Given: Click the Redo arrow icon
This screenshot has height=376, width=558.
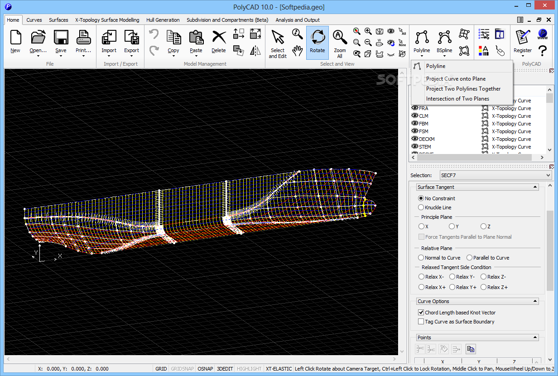Looking at the screenshot, I should point(154,50).
